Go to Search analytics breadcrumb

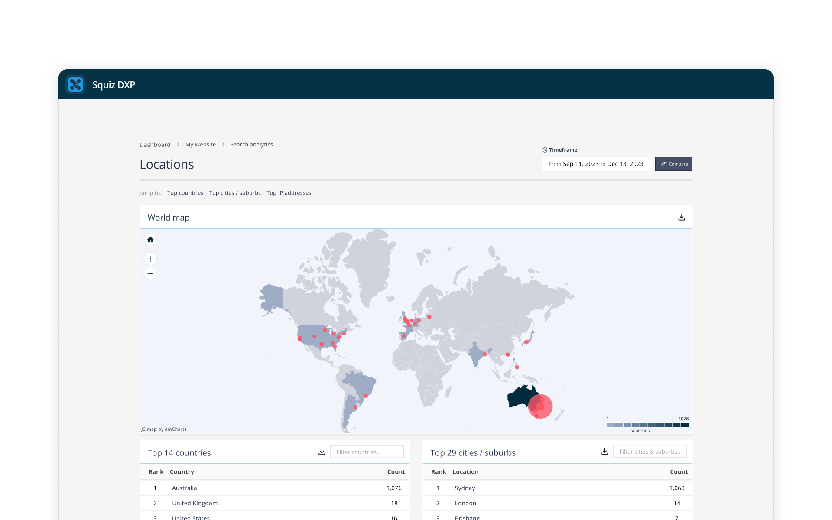click(x=252, y=145)
